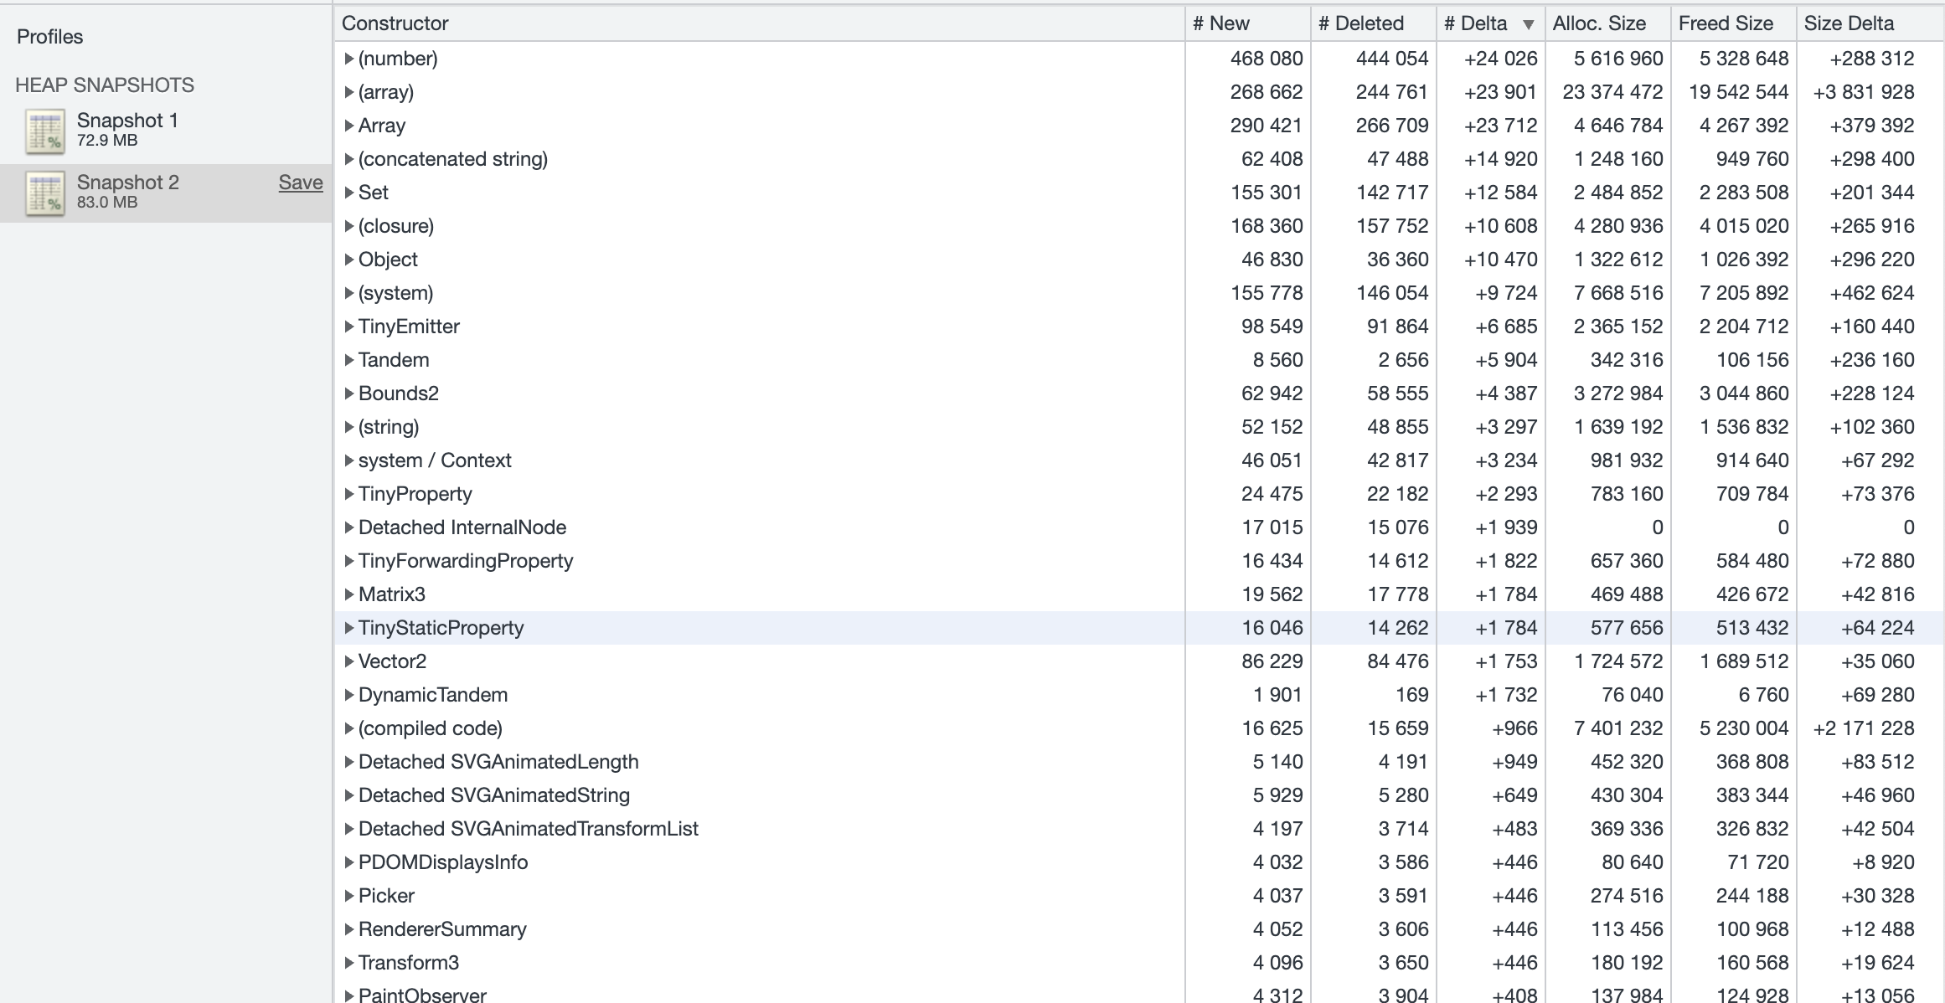Screen dimensions: 1945x1003
Task: Select the Snapshot 2 heap icon
Action: tap(44, 193)
